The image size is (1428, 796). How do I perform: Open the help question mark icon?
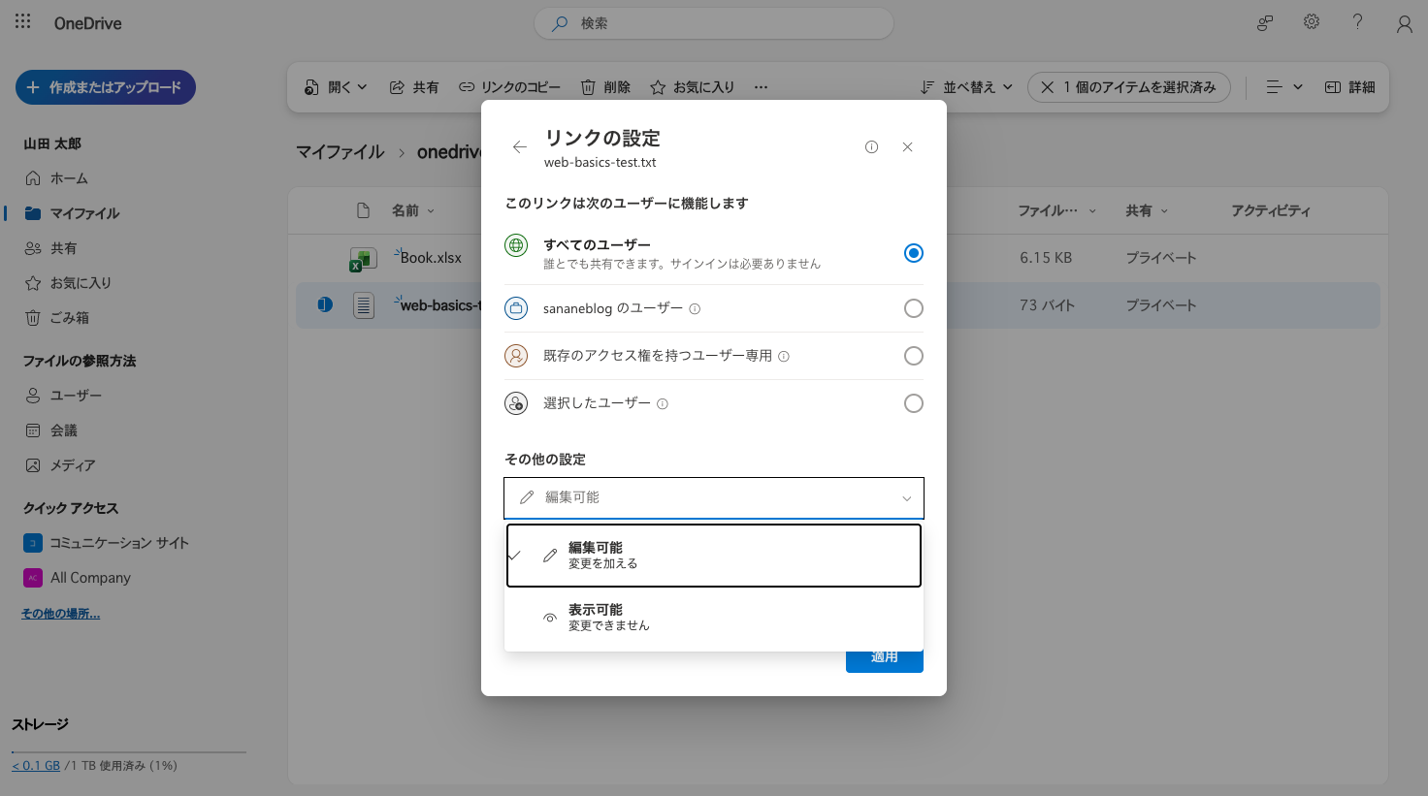[x=1357, y=21]
